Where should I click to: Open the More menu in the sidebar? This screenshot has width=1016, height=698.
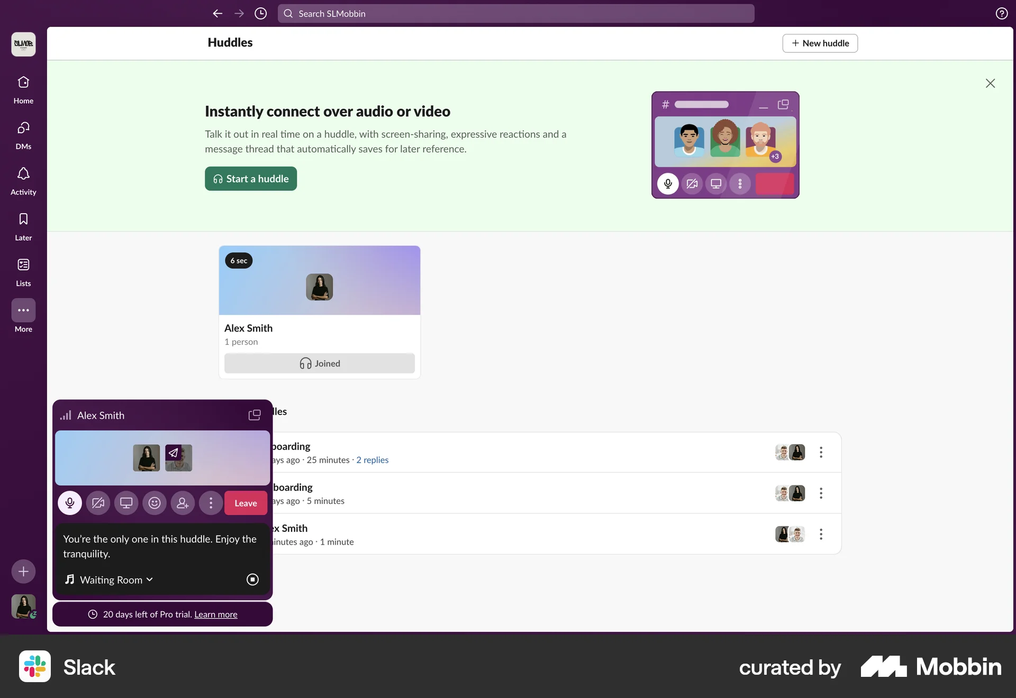click(x=23, y=316)
